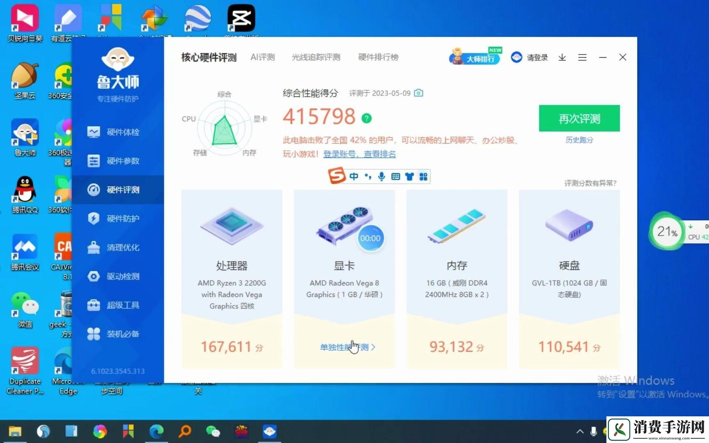709x443 pixels.
Task: Open Sogou skin shirt icon
Action: click(409, 176)
